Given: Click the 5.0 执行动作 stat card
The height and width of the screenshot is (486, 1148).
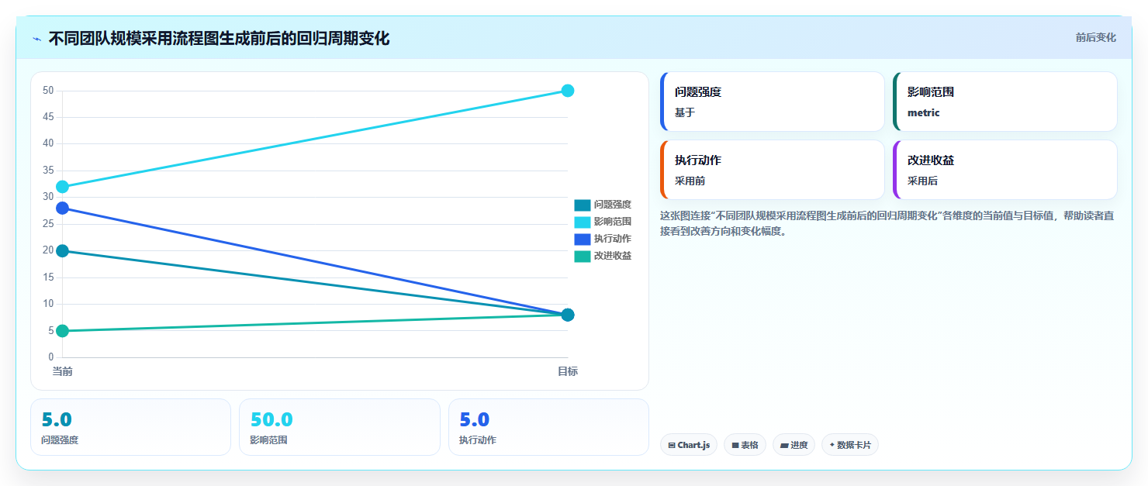Looking at the screenshot, I should coord(549,427).
